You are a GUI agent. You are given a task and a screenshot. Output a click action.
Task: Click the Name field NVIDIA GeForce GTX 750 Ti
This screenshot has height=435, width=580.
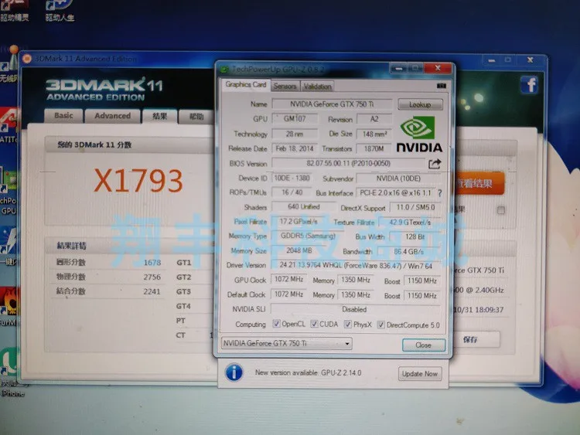click(332, 104)
